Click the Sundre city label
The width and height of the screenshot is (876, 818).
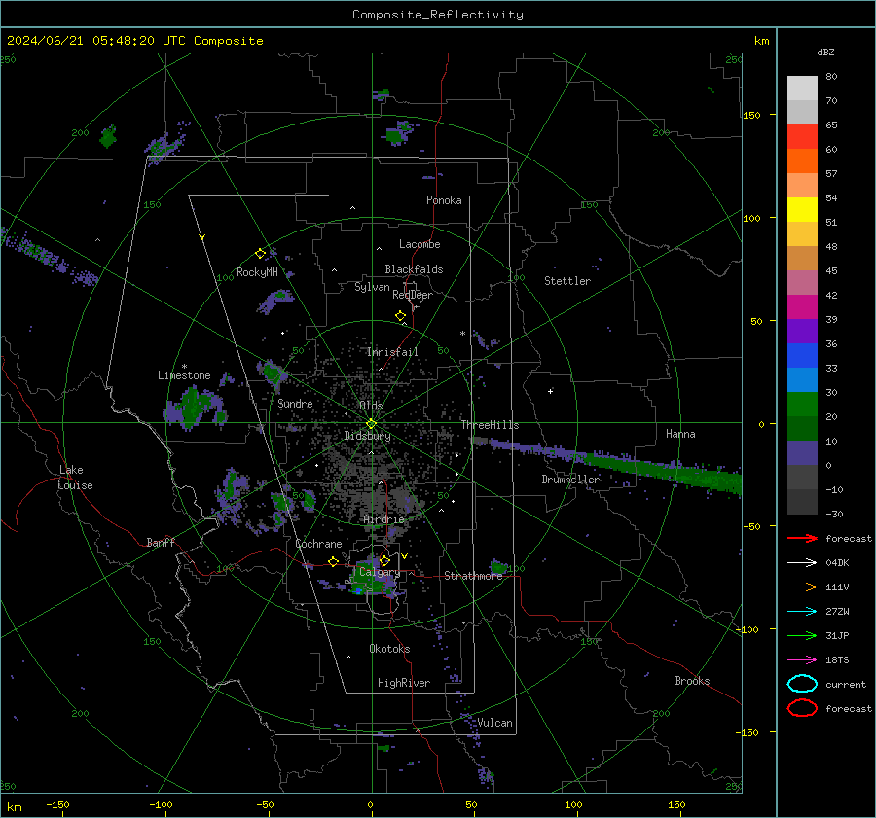tap(295, 403)
